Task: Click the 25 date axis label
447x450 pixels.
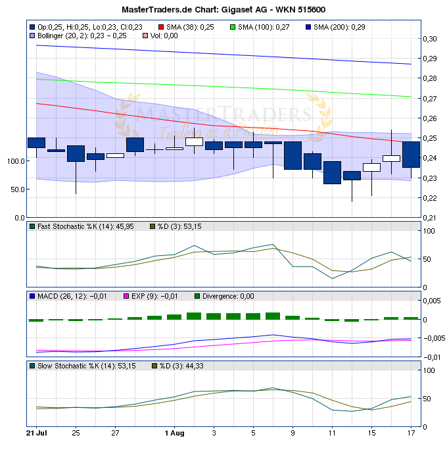Action: coord(76,433)
